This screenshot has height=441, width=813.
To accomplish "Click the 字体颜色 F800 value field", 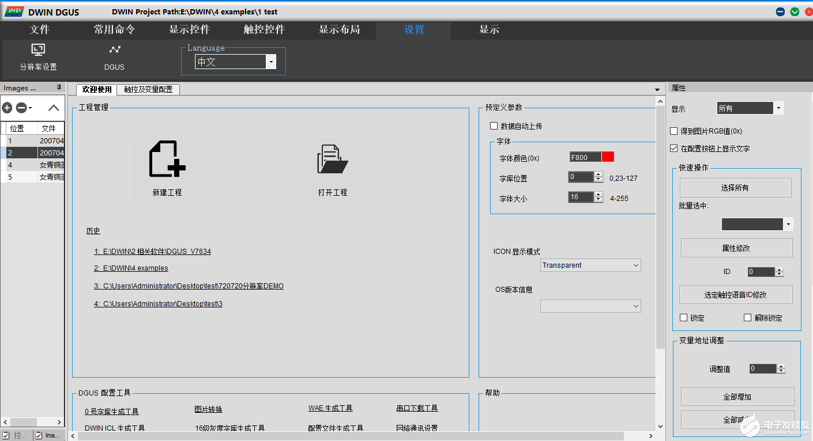I will pyautogui.click(x=585, y=157).
